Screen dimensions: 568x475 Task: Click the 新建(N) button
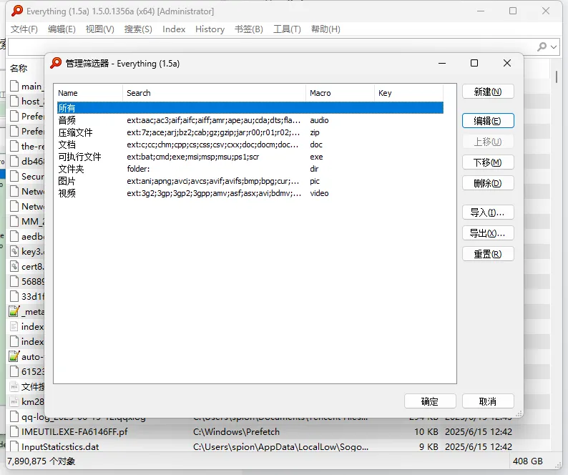tap(488, 92)
